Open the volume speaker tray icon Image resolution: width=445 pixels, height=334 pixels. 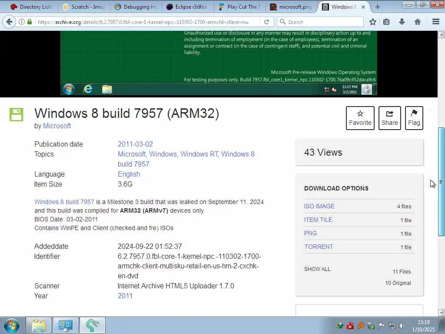[x=402, y=326]
